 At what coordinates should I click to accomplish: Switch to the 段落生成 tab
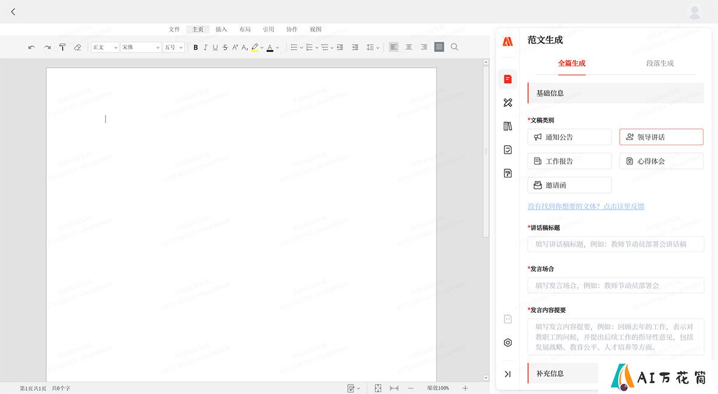(x=660, y=63)
